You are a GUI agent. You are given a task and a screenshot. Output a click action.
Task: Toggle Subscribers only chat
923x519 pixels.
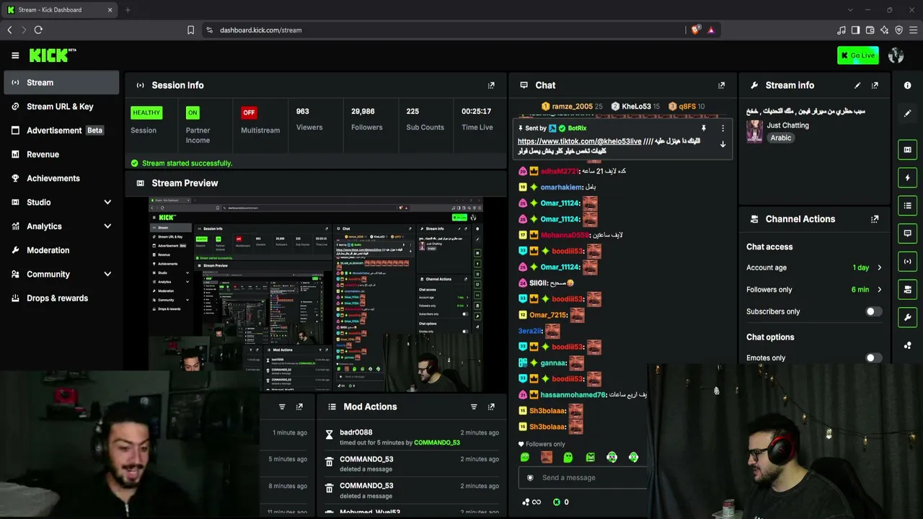(x=873, y=311)
